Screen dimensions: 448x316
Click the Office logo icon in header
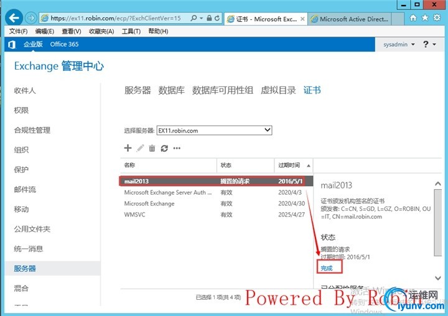[12, 45]
